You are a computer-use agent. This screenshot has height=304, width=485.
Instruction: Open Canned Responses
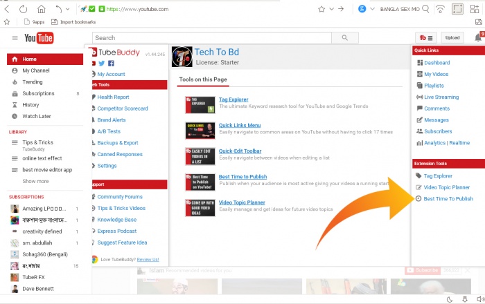click(x=120, y=154)
